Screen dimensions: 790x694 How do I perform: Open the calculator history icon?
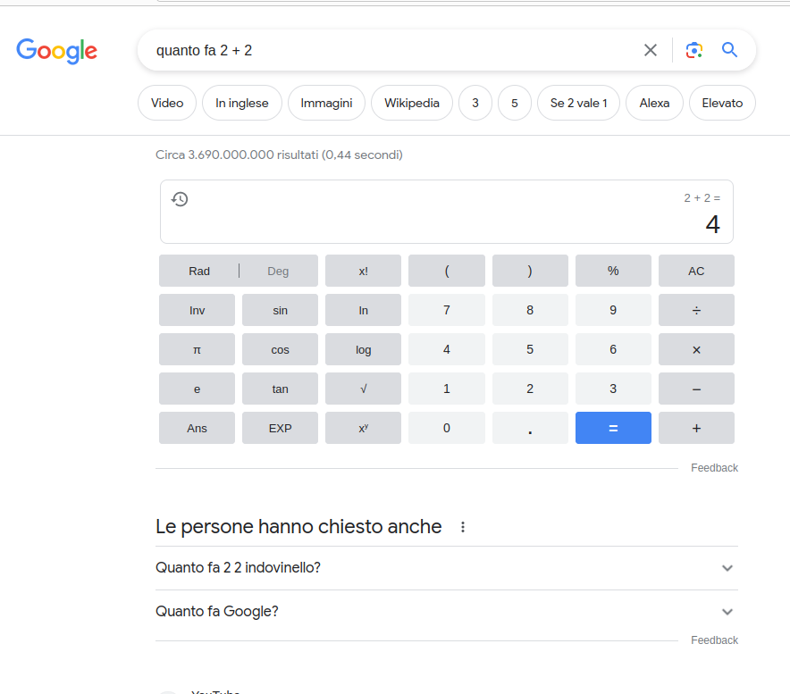click(180, 199)
